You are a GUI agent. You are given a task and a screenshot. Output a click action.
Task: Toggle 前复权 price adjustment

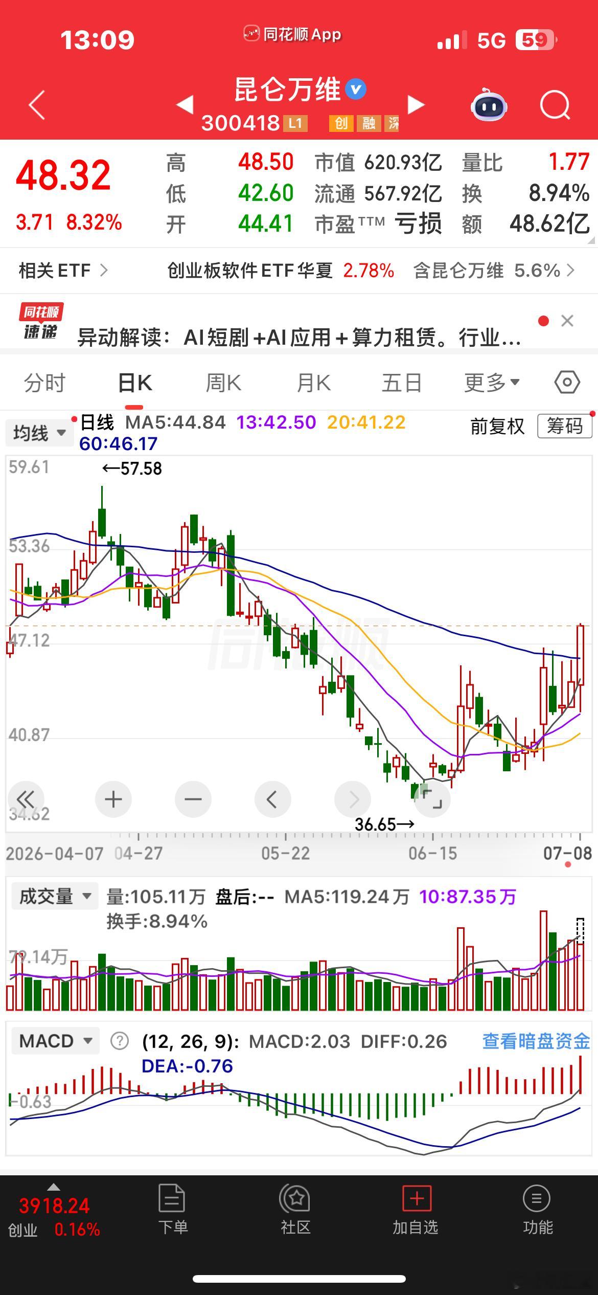pos(497,426)
